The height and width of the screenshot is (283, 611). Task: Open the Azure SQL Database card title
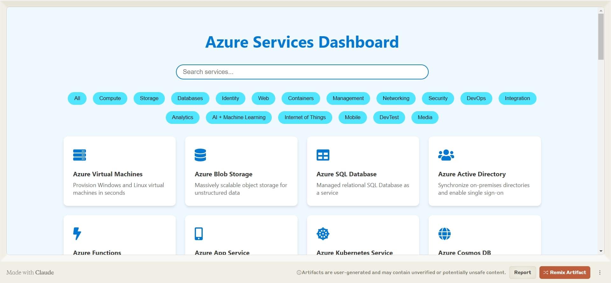(x=346, y=174)
